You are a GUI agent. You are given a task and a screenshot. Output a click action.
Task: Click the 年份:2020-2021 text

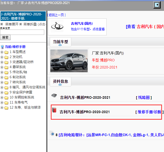[104, 67]
